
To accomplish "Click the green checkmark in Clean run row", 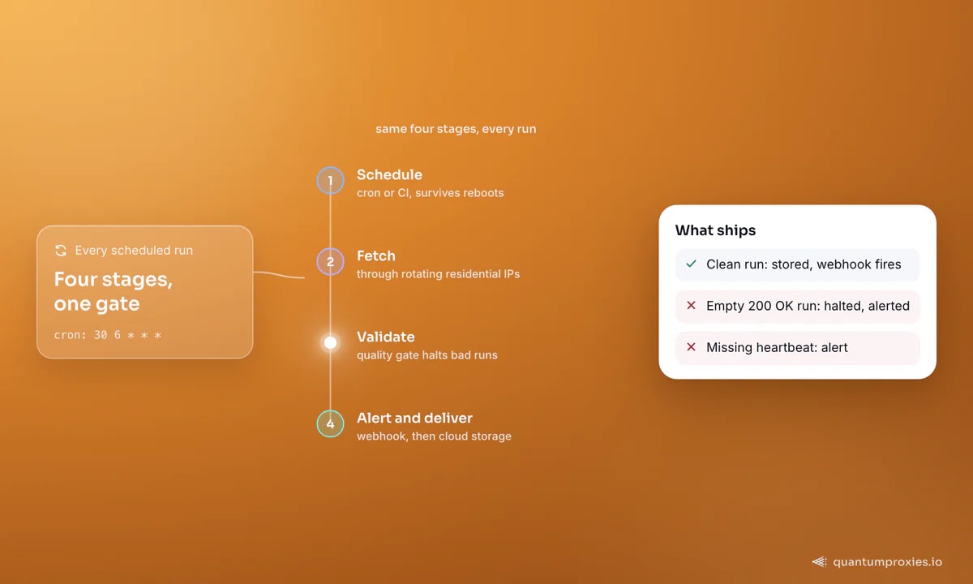I will (692, 264).
